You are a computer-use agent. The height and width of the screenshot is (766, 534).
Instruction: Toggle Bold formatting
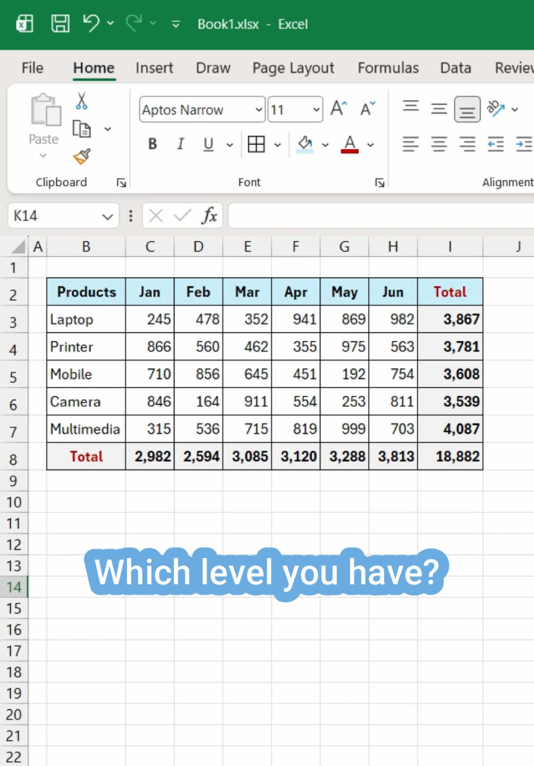click(153, 144)
